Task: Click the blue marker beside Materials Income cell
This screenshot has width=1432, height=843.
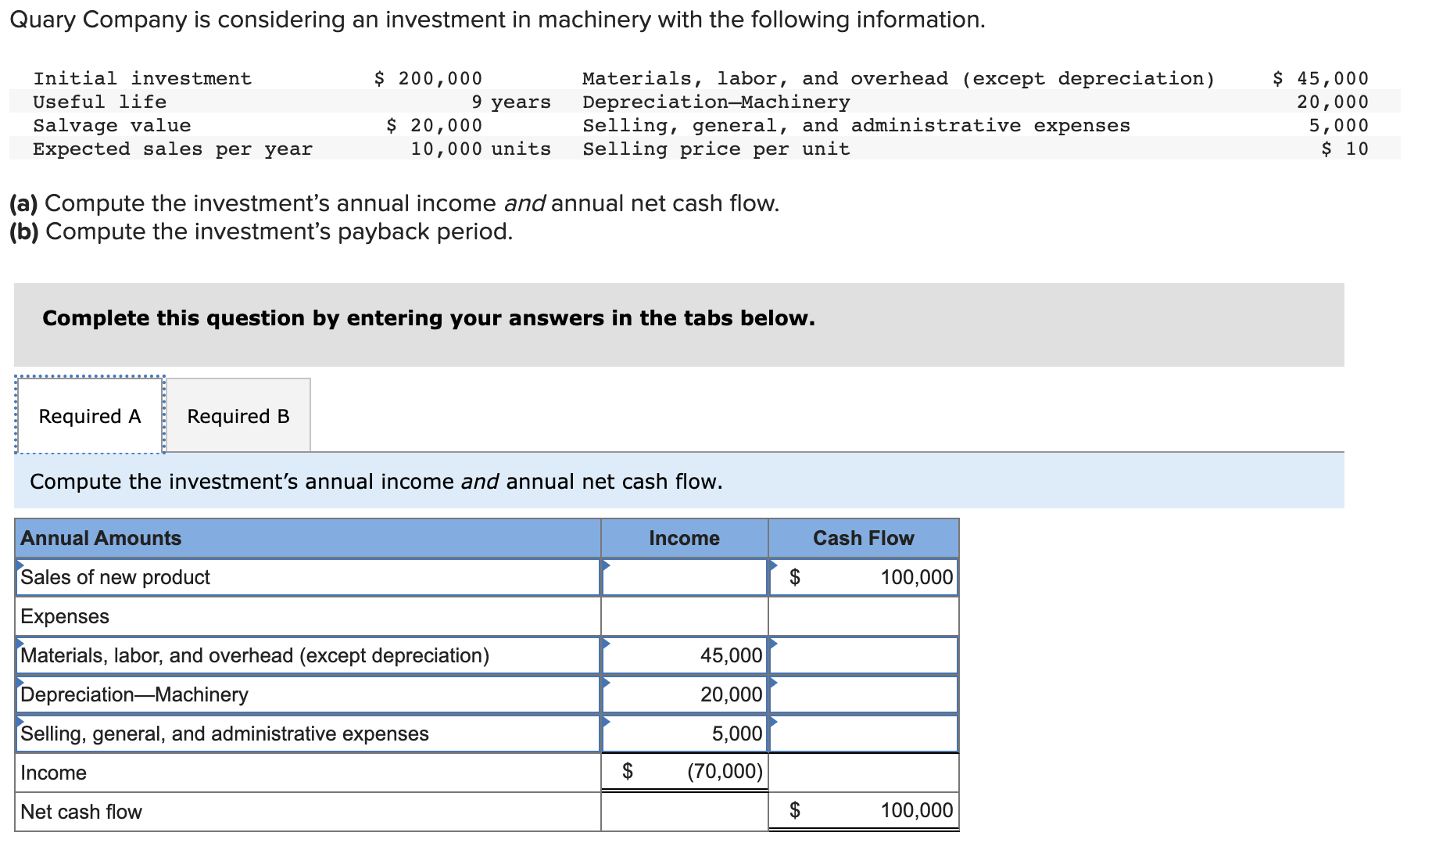Action: [606, 643]
